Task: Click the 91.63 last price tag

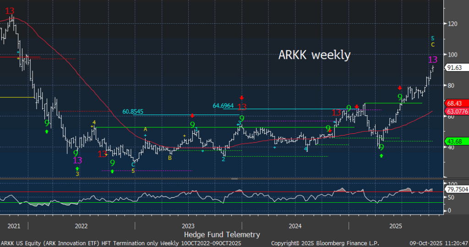Action: tap(456, 68)
